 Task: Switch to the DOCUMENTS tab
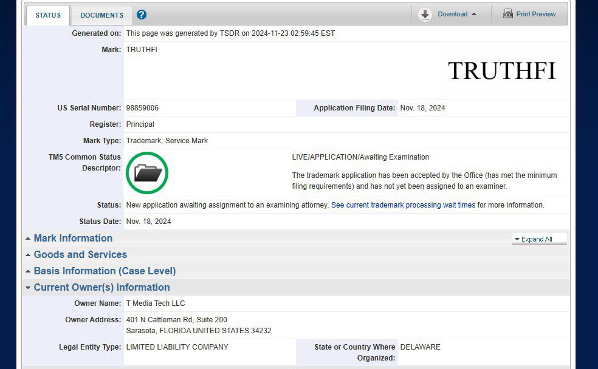coord(102,15)
